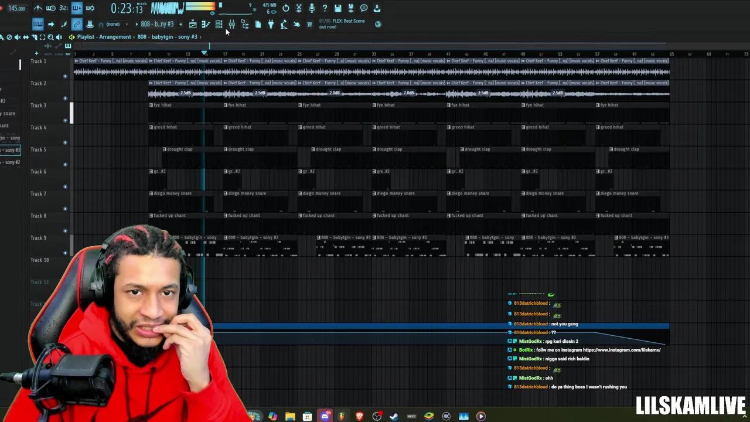Open the pattern selector 808 dropdown
Image resolution: width=750 pixels, height=422 pixels.
pos(157,24)
